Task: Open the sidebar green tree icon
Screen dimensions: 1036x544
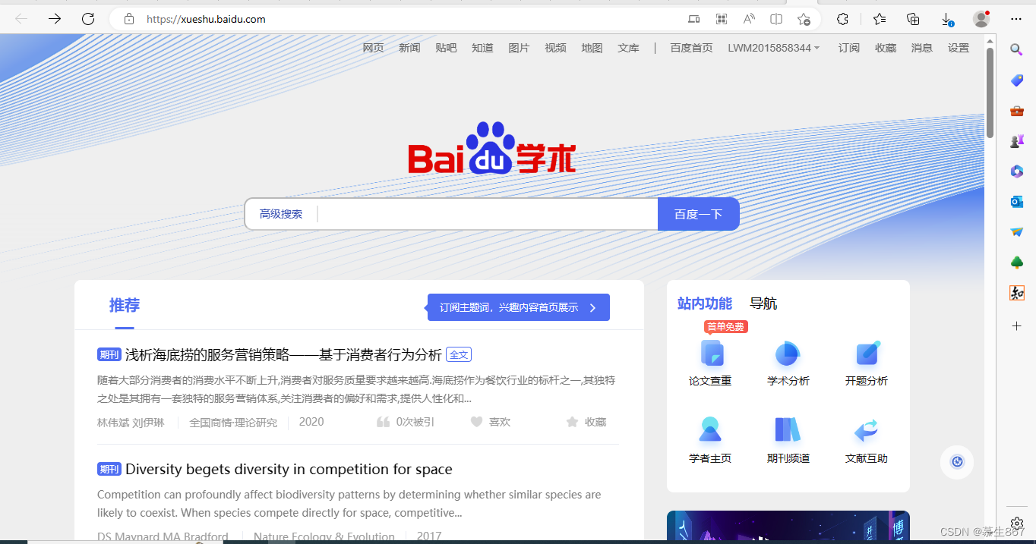Action: (1017, 263)
